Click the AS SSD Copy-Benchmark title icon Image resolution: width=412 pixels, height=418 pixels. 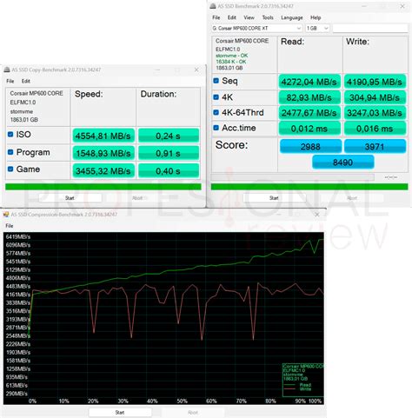(7, 70)
